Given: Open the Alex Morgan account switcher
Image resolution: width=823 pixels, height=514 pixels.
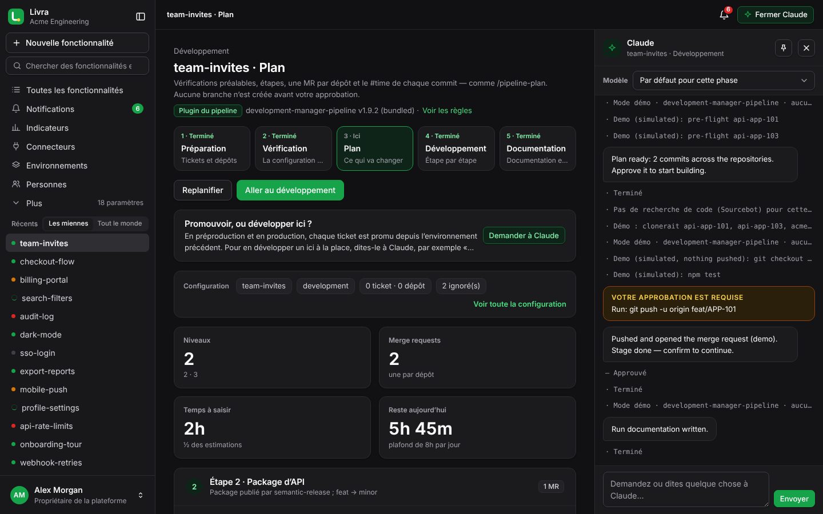Looking at the screenshot, I should coord(78,495).
